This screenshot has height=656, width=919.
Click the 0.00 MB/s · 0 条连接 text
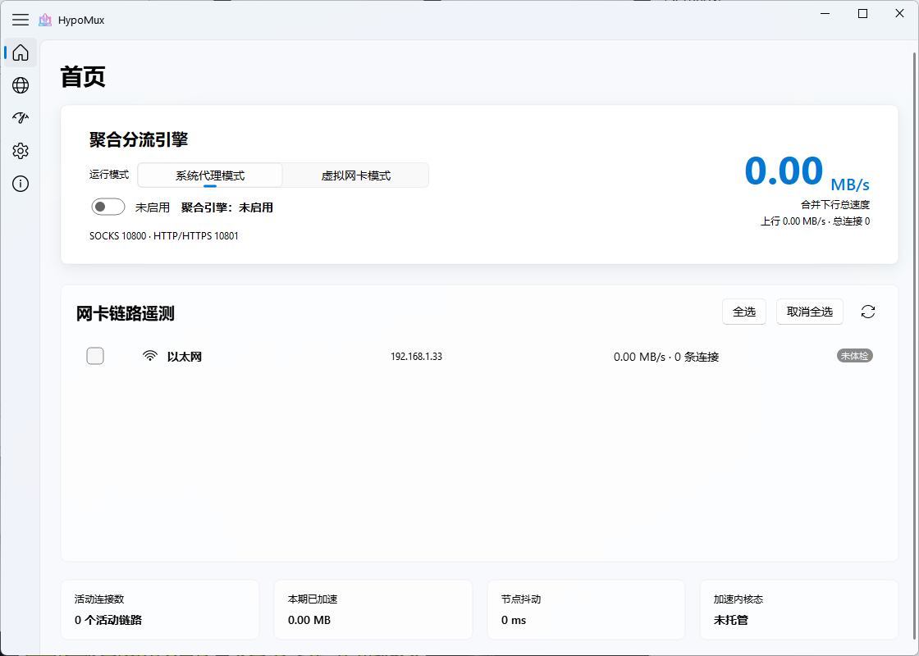pyautogui.click(x=666, y=357)
